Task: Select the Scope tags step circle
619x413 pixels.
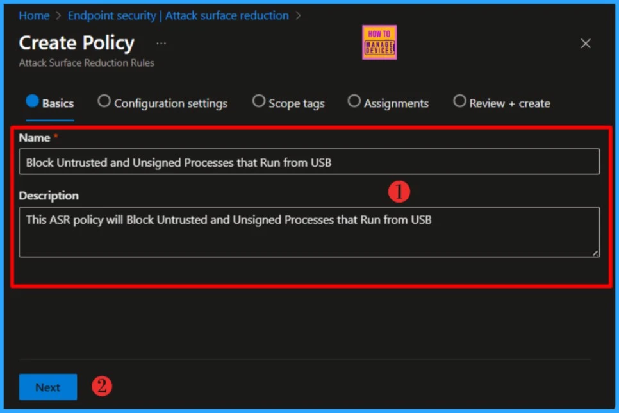Action: tap(259, 101)
